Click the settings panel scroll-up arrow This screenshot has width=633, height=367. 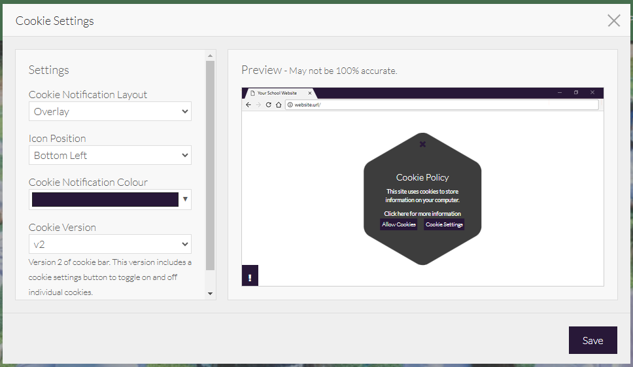[210, 56]
